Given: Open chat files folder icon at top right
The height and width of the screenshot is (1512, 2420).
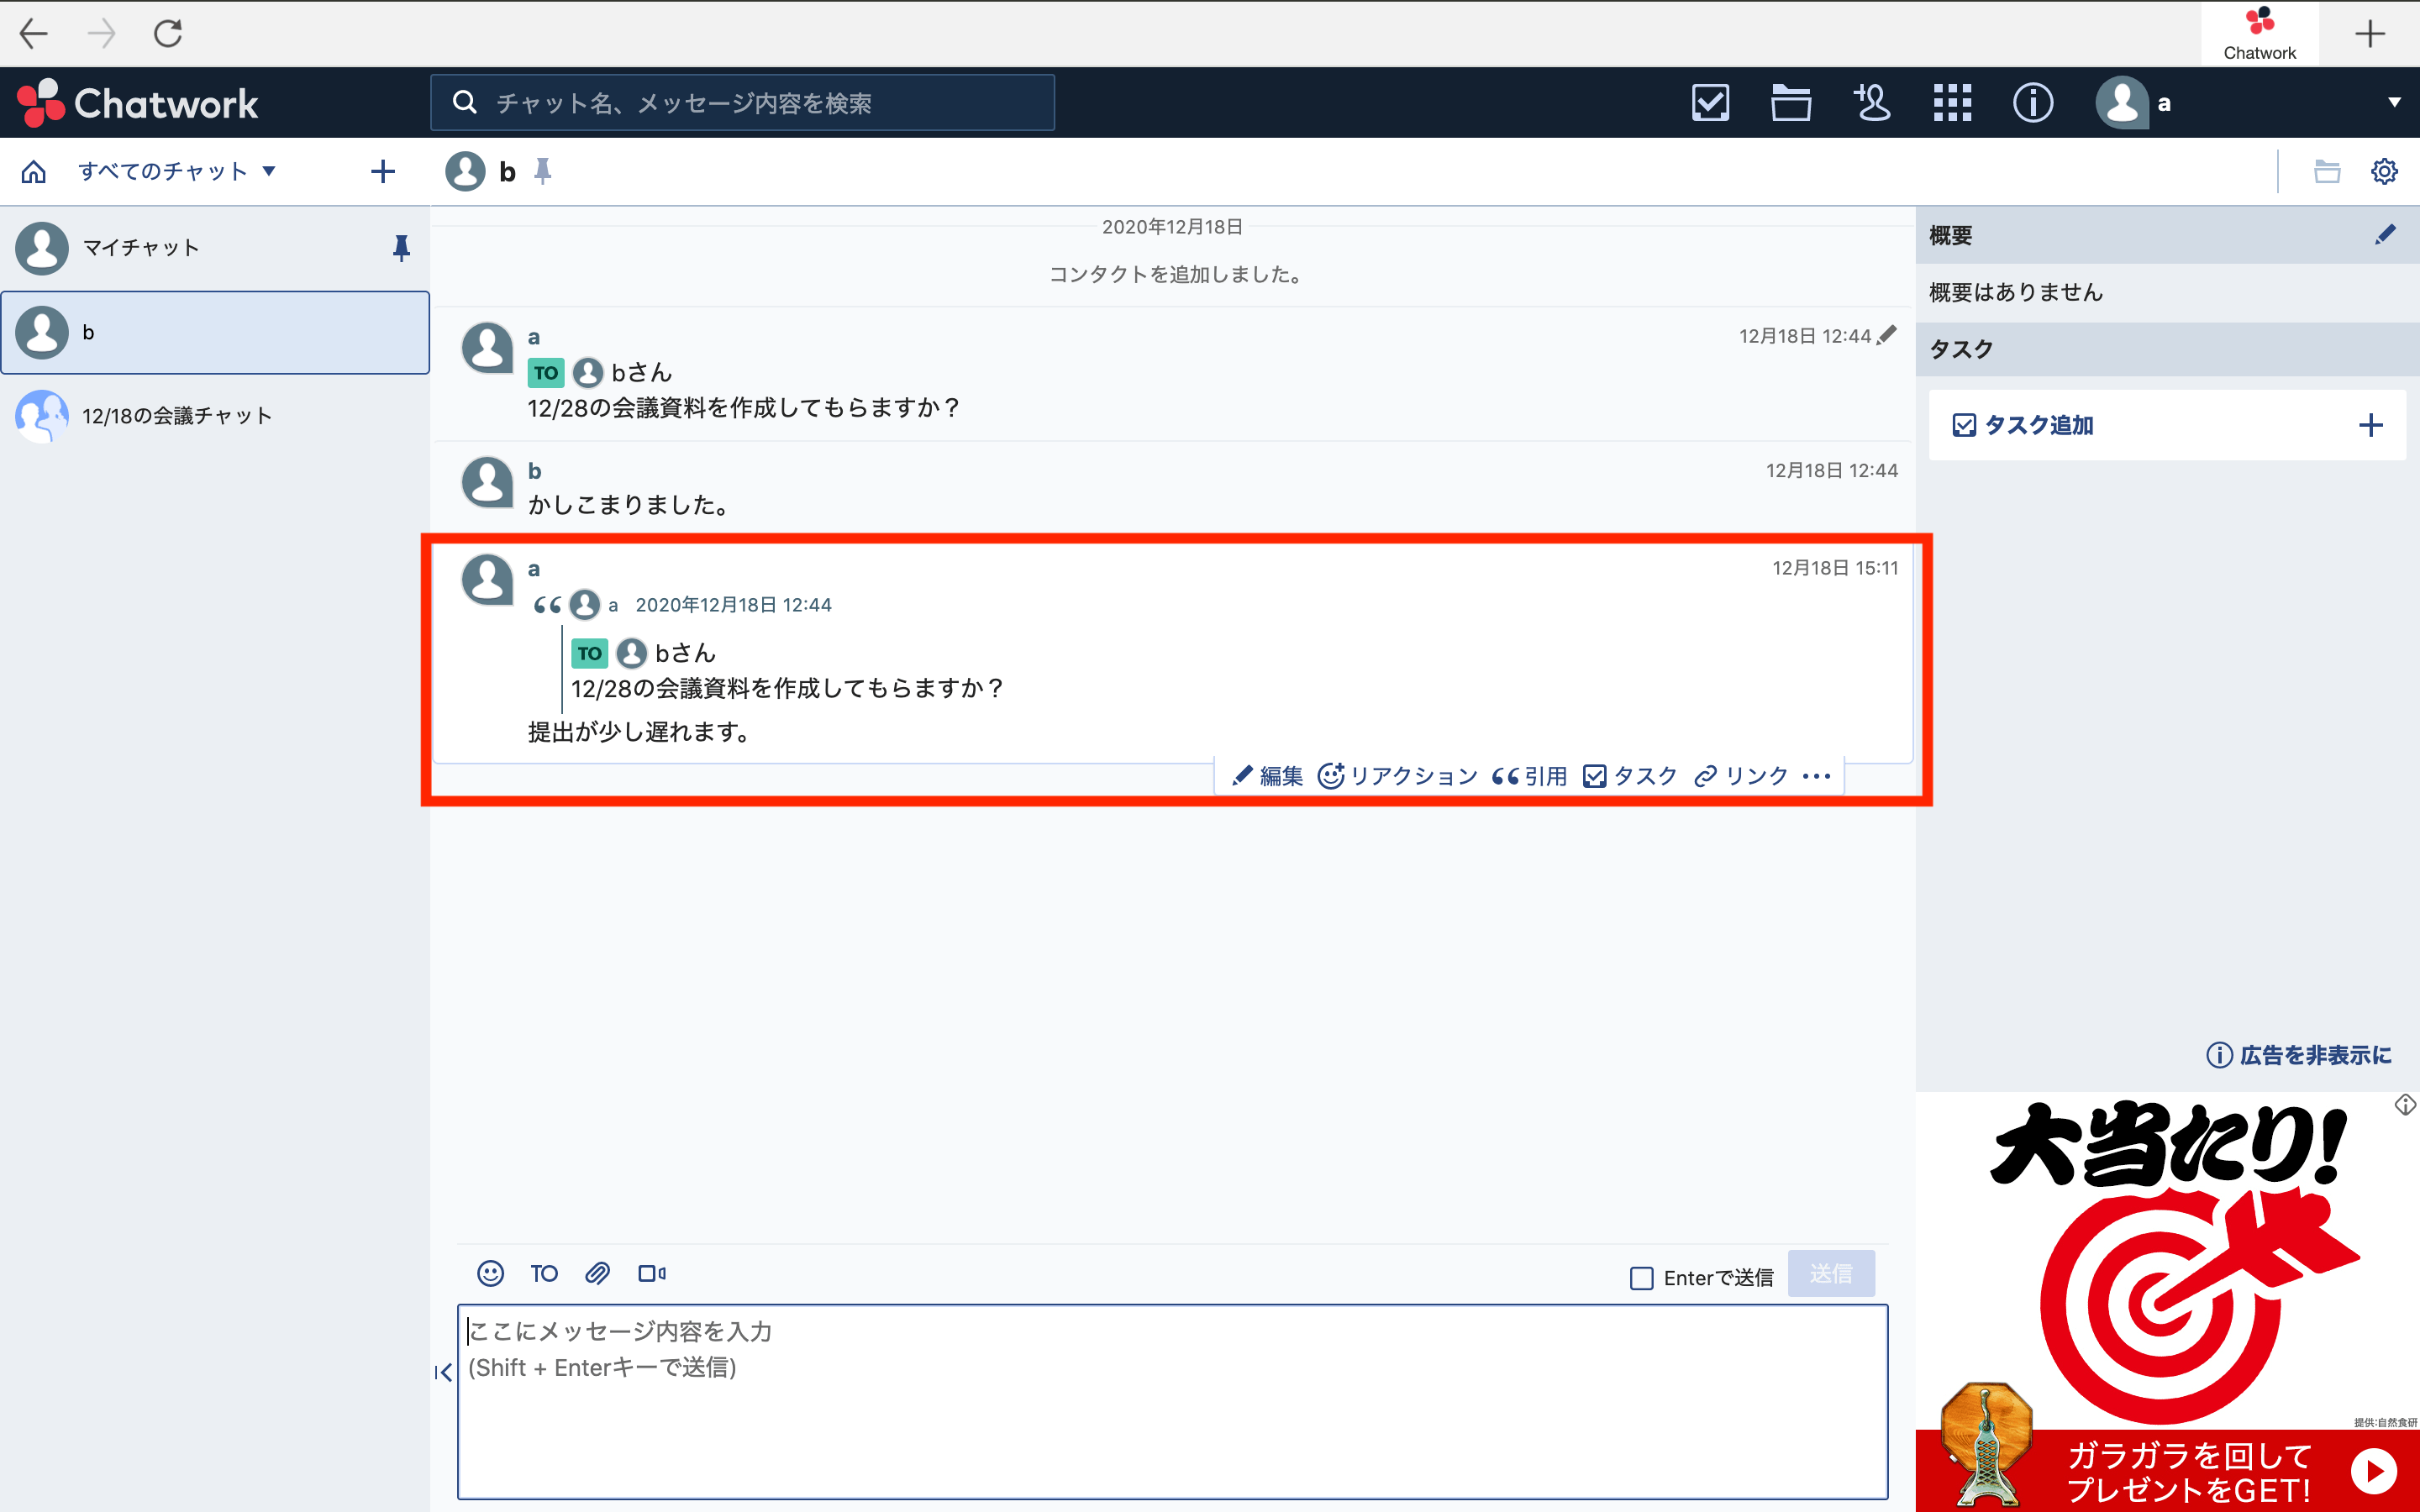Looking at the screenshot, I should 2327,172.
